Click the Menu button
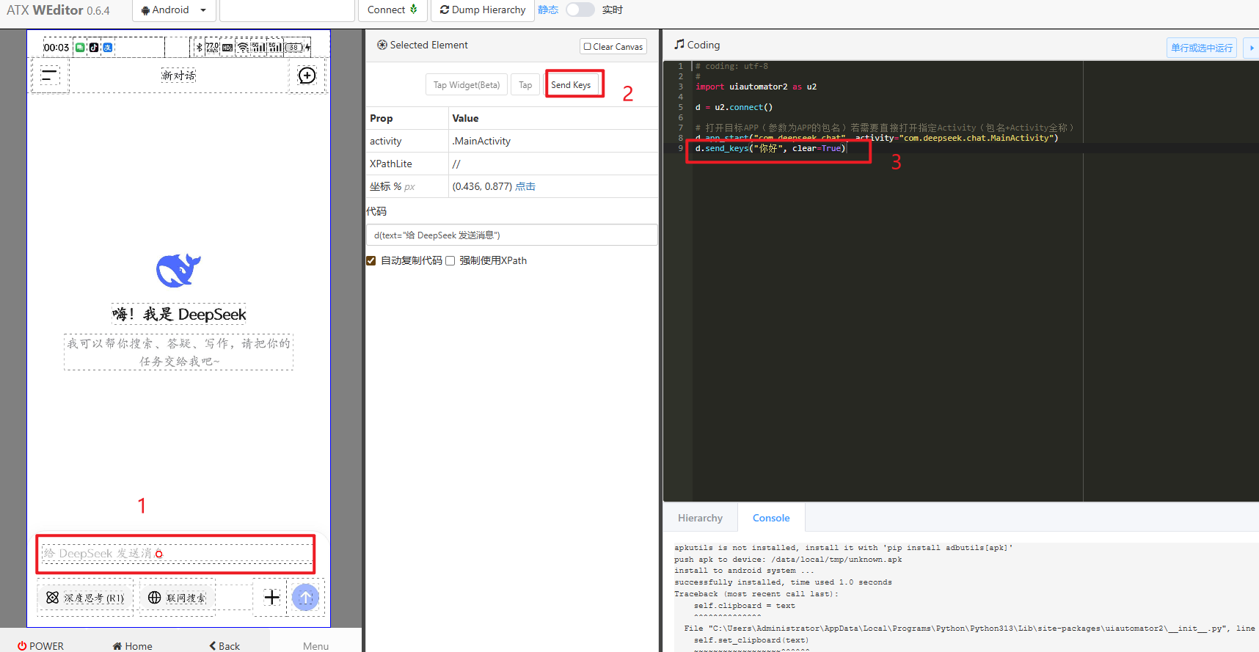This screenshot has height=652, width=1259. [x=315, y=645]
